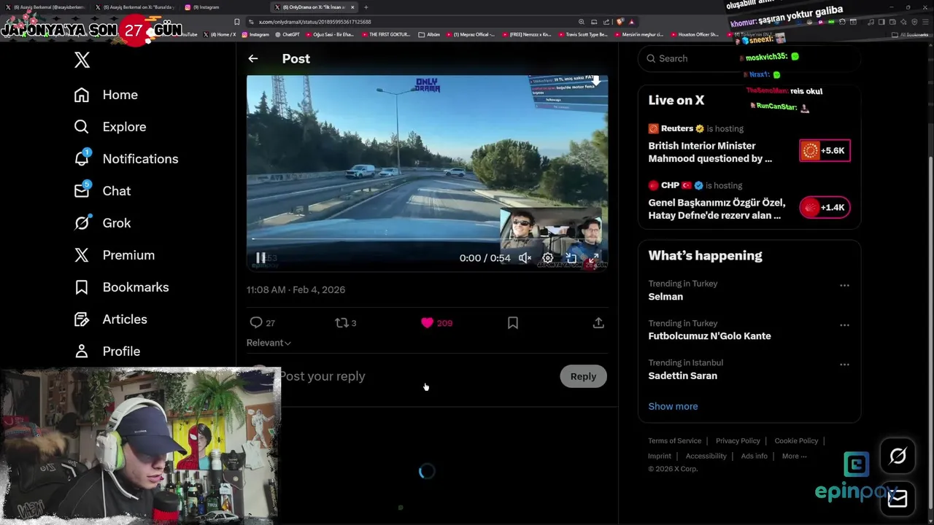
Task: Expand the video to fullscreen
Action: [x=594, y=258]
